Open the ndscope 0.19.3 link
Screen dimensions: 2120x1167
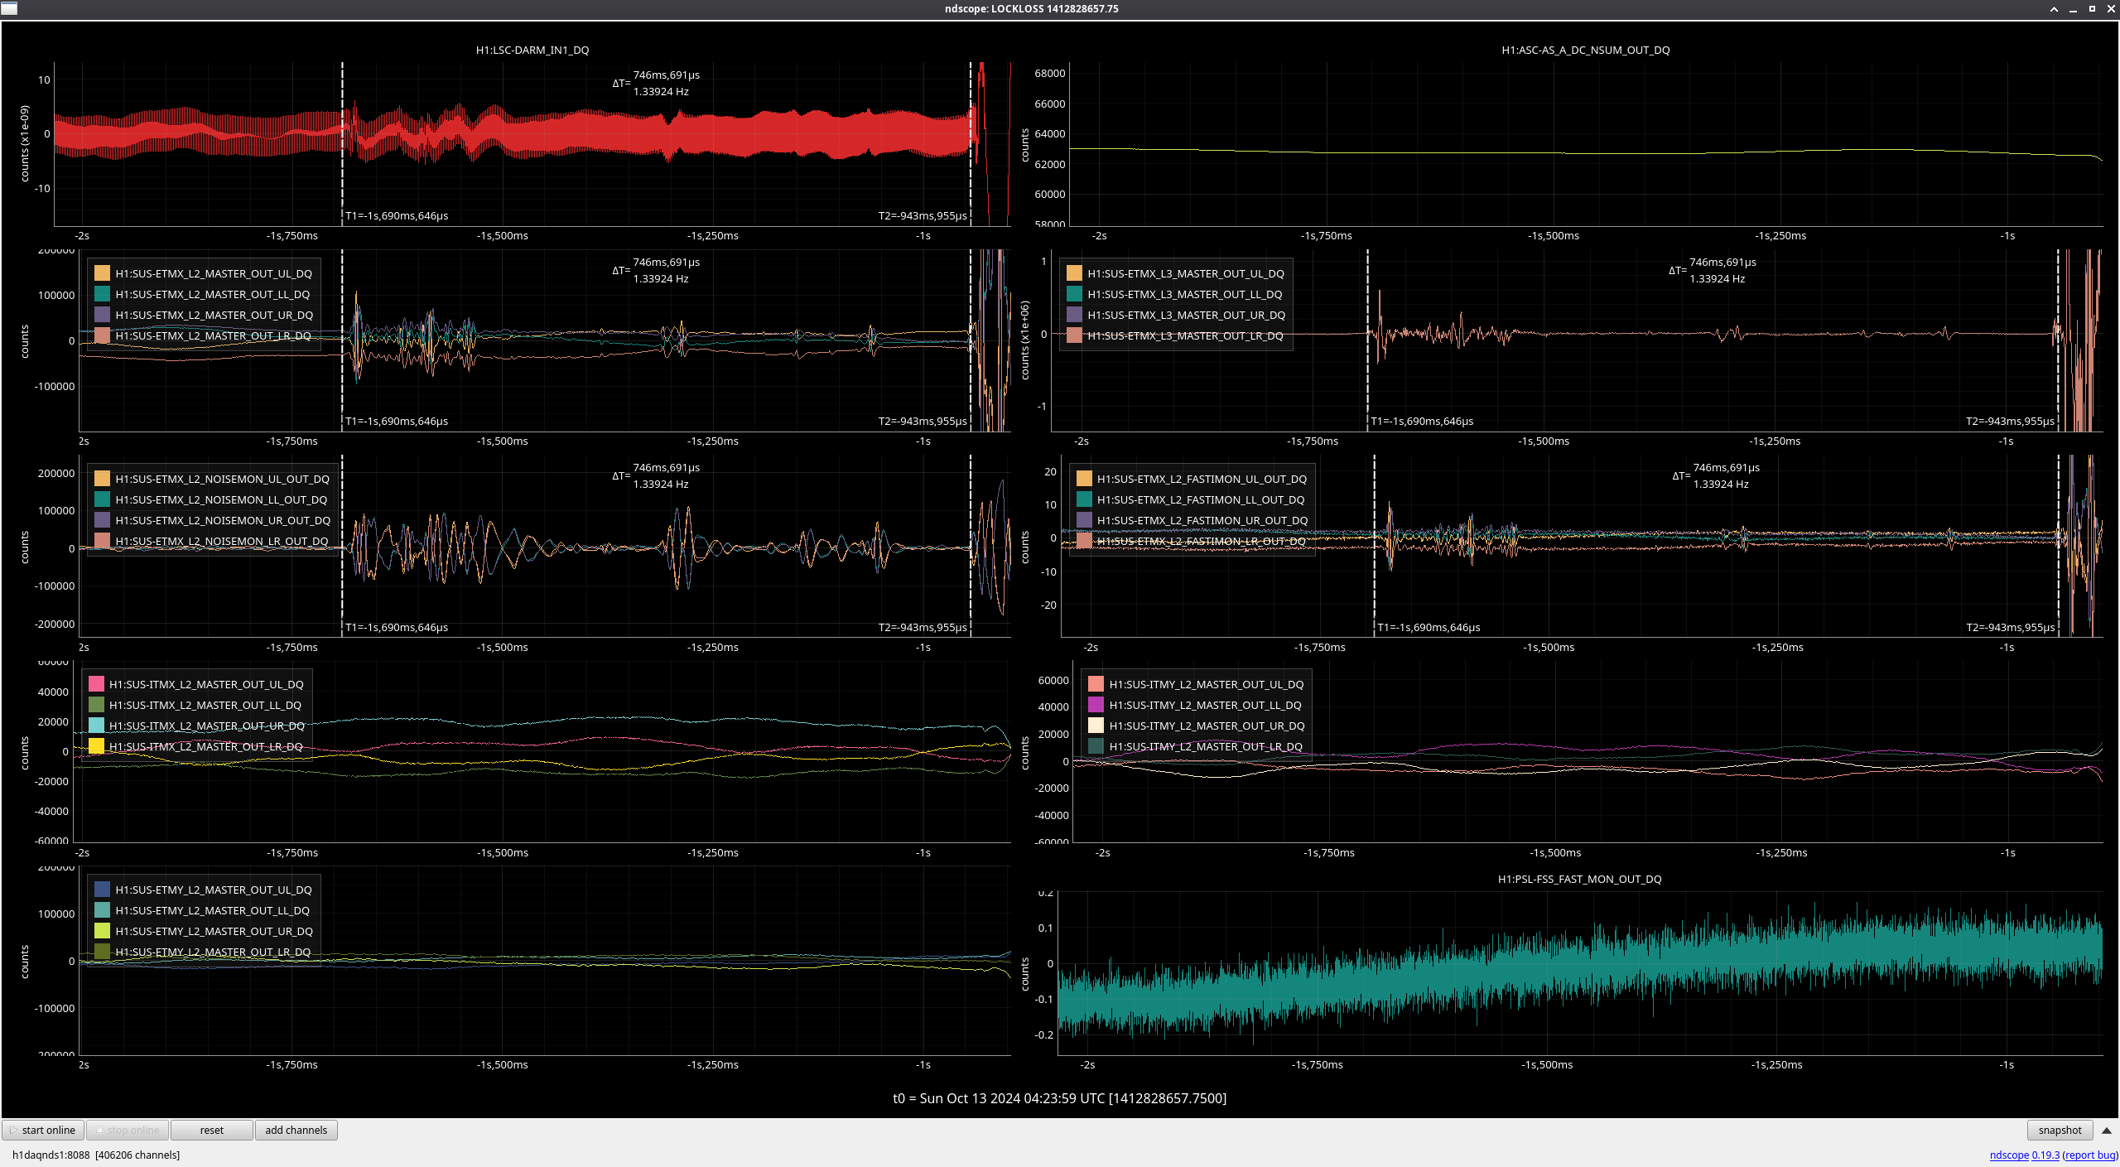(2024, 1155)
